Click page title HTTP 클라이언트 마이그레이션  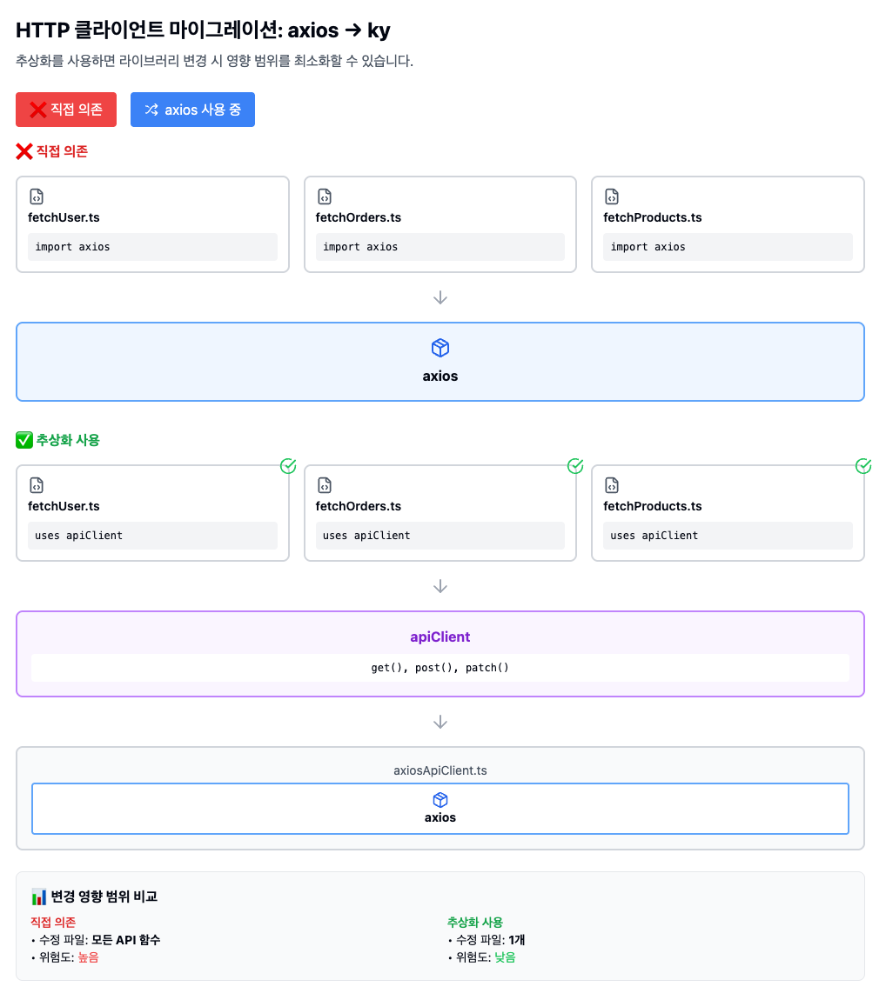tap(203, 30)
